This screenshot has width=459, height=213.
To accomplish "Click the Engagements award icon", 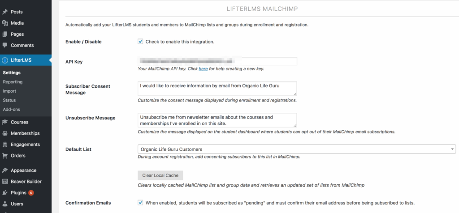I will (4, 145).
